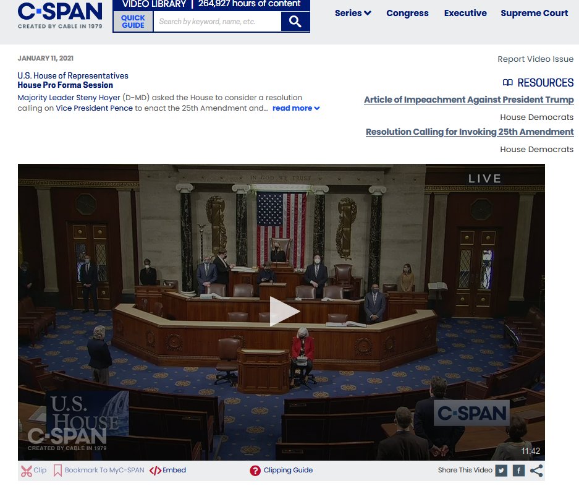Click the Embed text label
The image size is (579, 486).
pos(174,470)
